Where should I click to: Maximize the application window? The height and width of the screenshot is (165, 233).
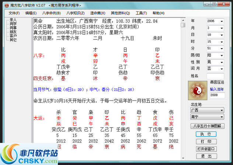point(214,4)
